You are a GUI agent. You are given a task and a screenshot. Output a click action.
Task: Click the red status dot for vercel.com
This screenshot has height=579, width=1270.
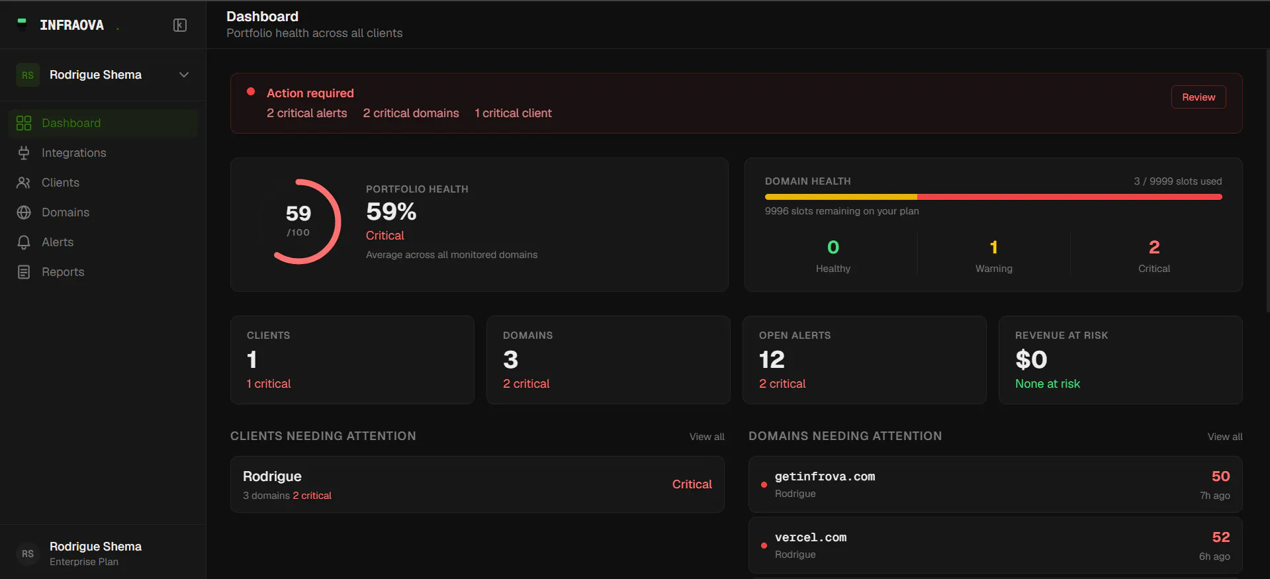point(764,545)
